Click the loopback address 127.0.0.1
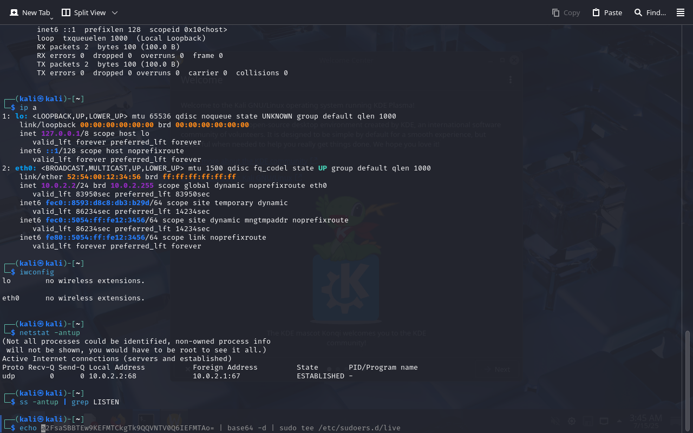Screen dimensions: 693x433 click(61, 134)
